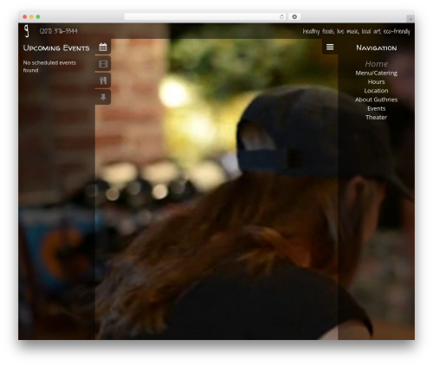Go to the Home navigation link
433x366 pixels.
pyautogui.click(x=376, y=64)
